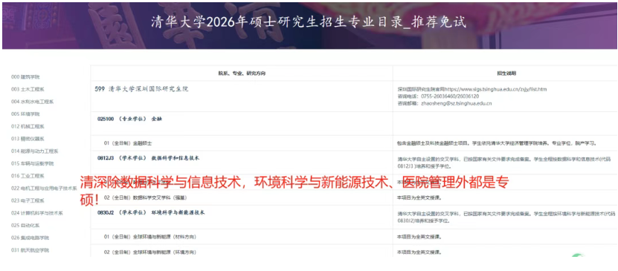618x271 pixels.
Task: Open 013 精密仪器系 department listing
Action: click(x=28, y=139)
